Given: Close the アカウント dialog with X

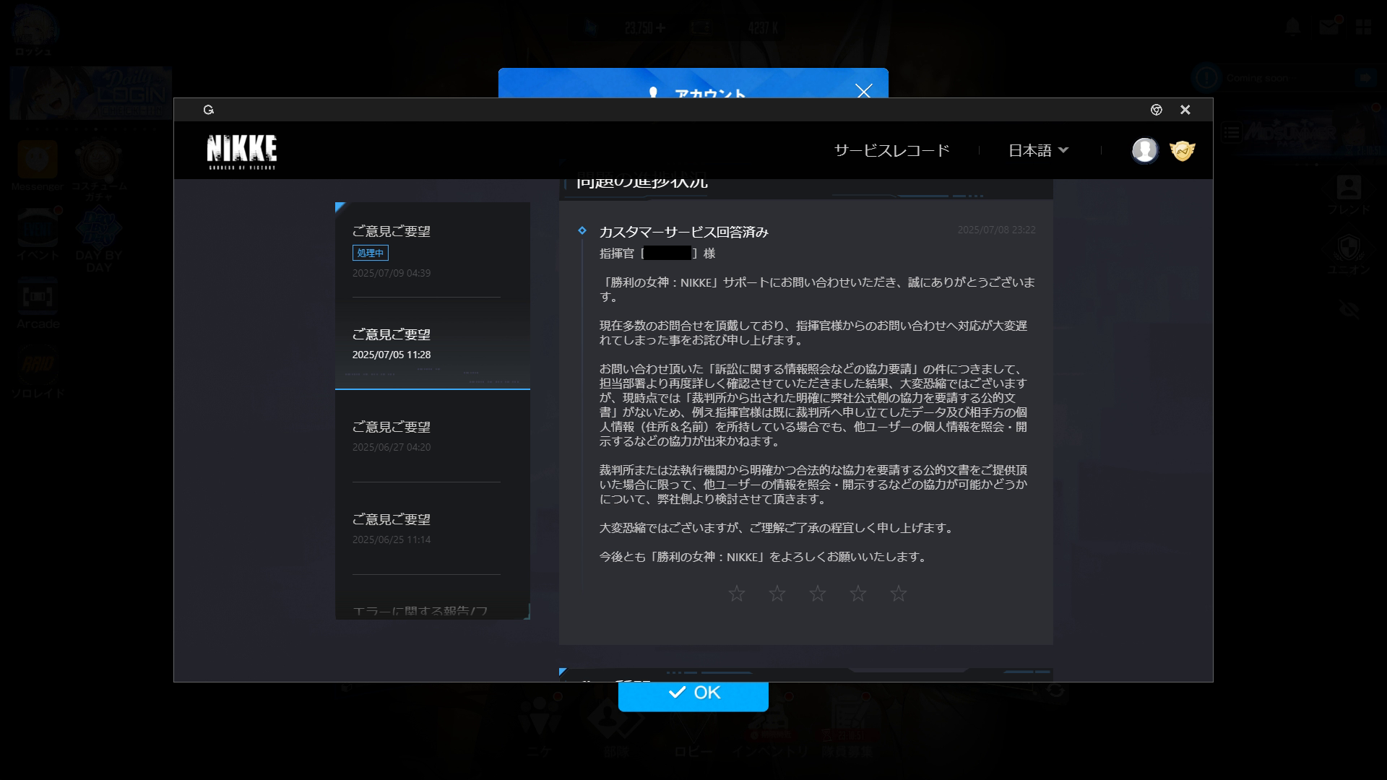Looking at the screenshot, I should click(x=863, y=90).
